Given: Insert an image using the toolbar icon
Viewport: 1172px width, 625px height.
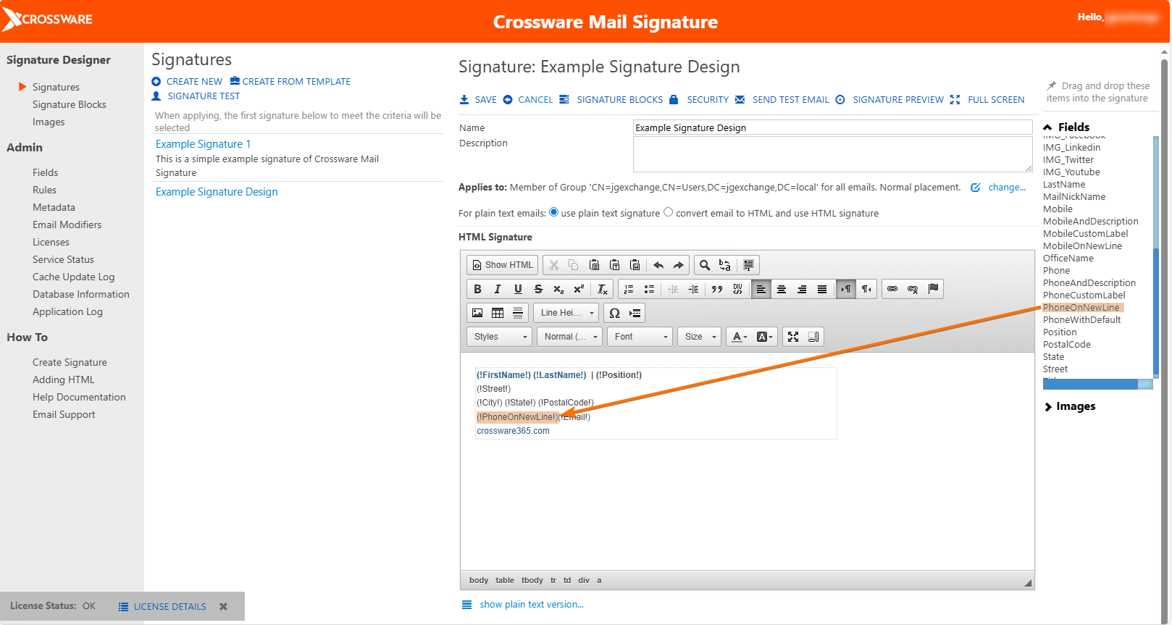Looking at the screenshot, I should point(477,313).
